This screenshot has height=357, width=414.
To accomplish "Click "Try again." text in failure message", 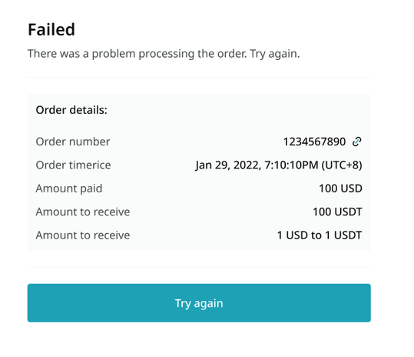I will tap(275, 54).
